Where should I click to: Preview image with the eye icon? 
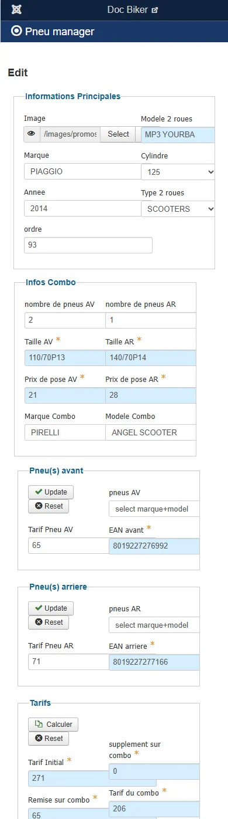coord(32,134)
